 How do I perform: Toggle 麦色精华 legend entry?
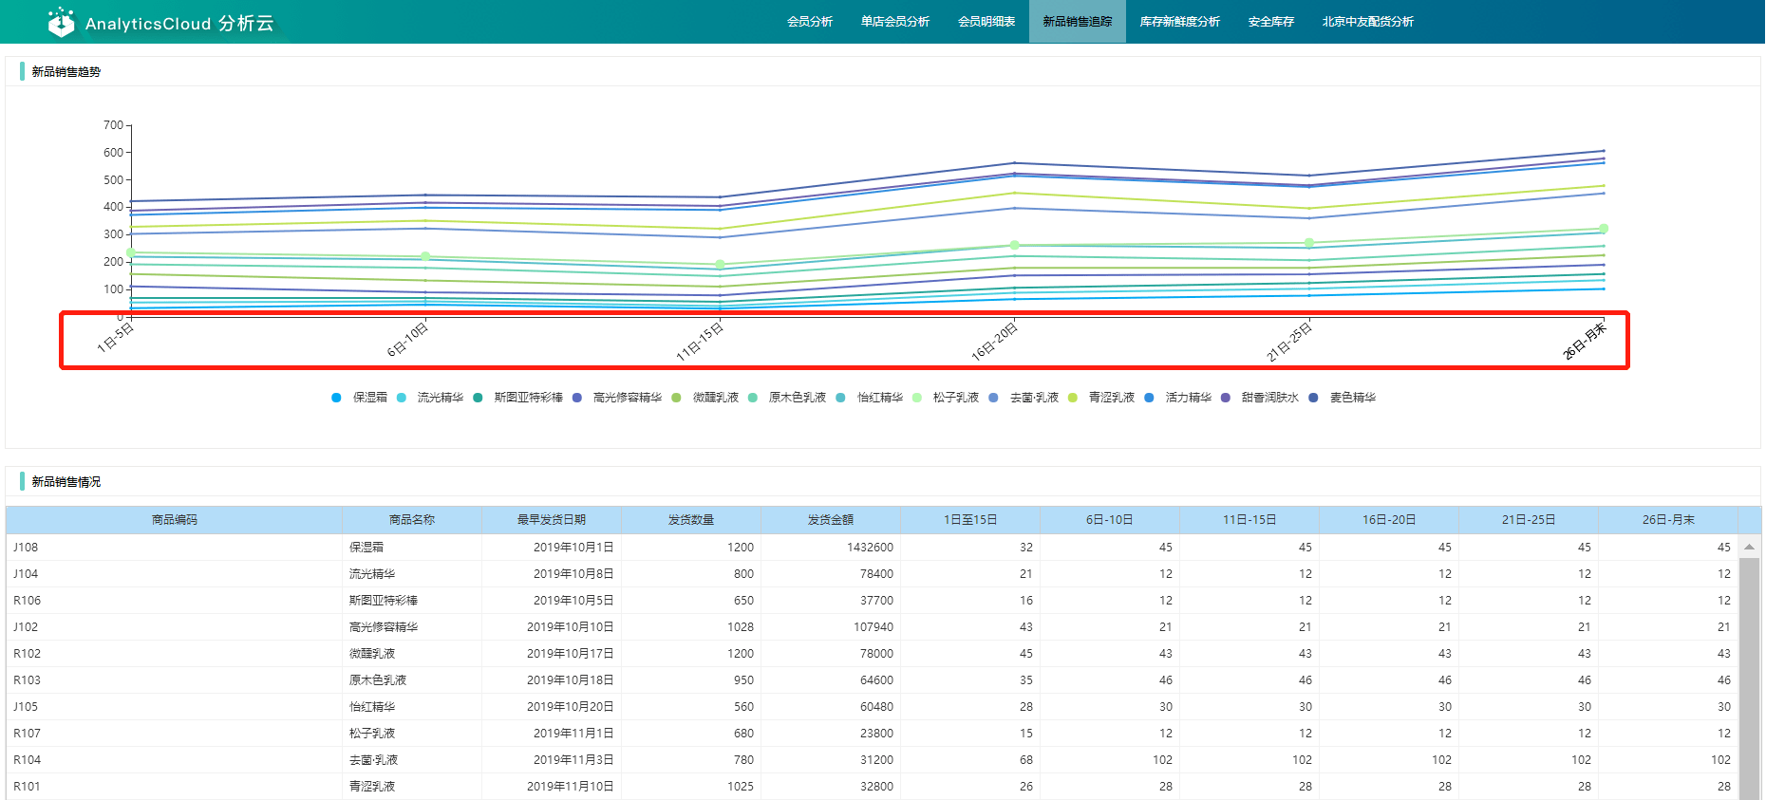(x=1343, y=398)
